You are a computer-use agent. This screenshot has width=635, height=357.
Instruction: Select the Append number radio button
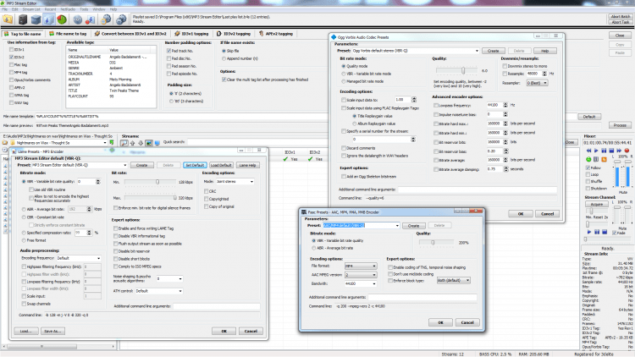tap(224, 58)
